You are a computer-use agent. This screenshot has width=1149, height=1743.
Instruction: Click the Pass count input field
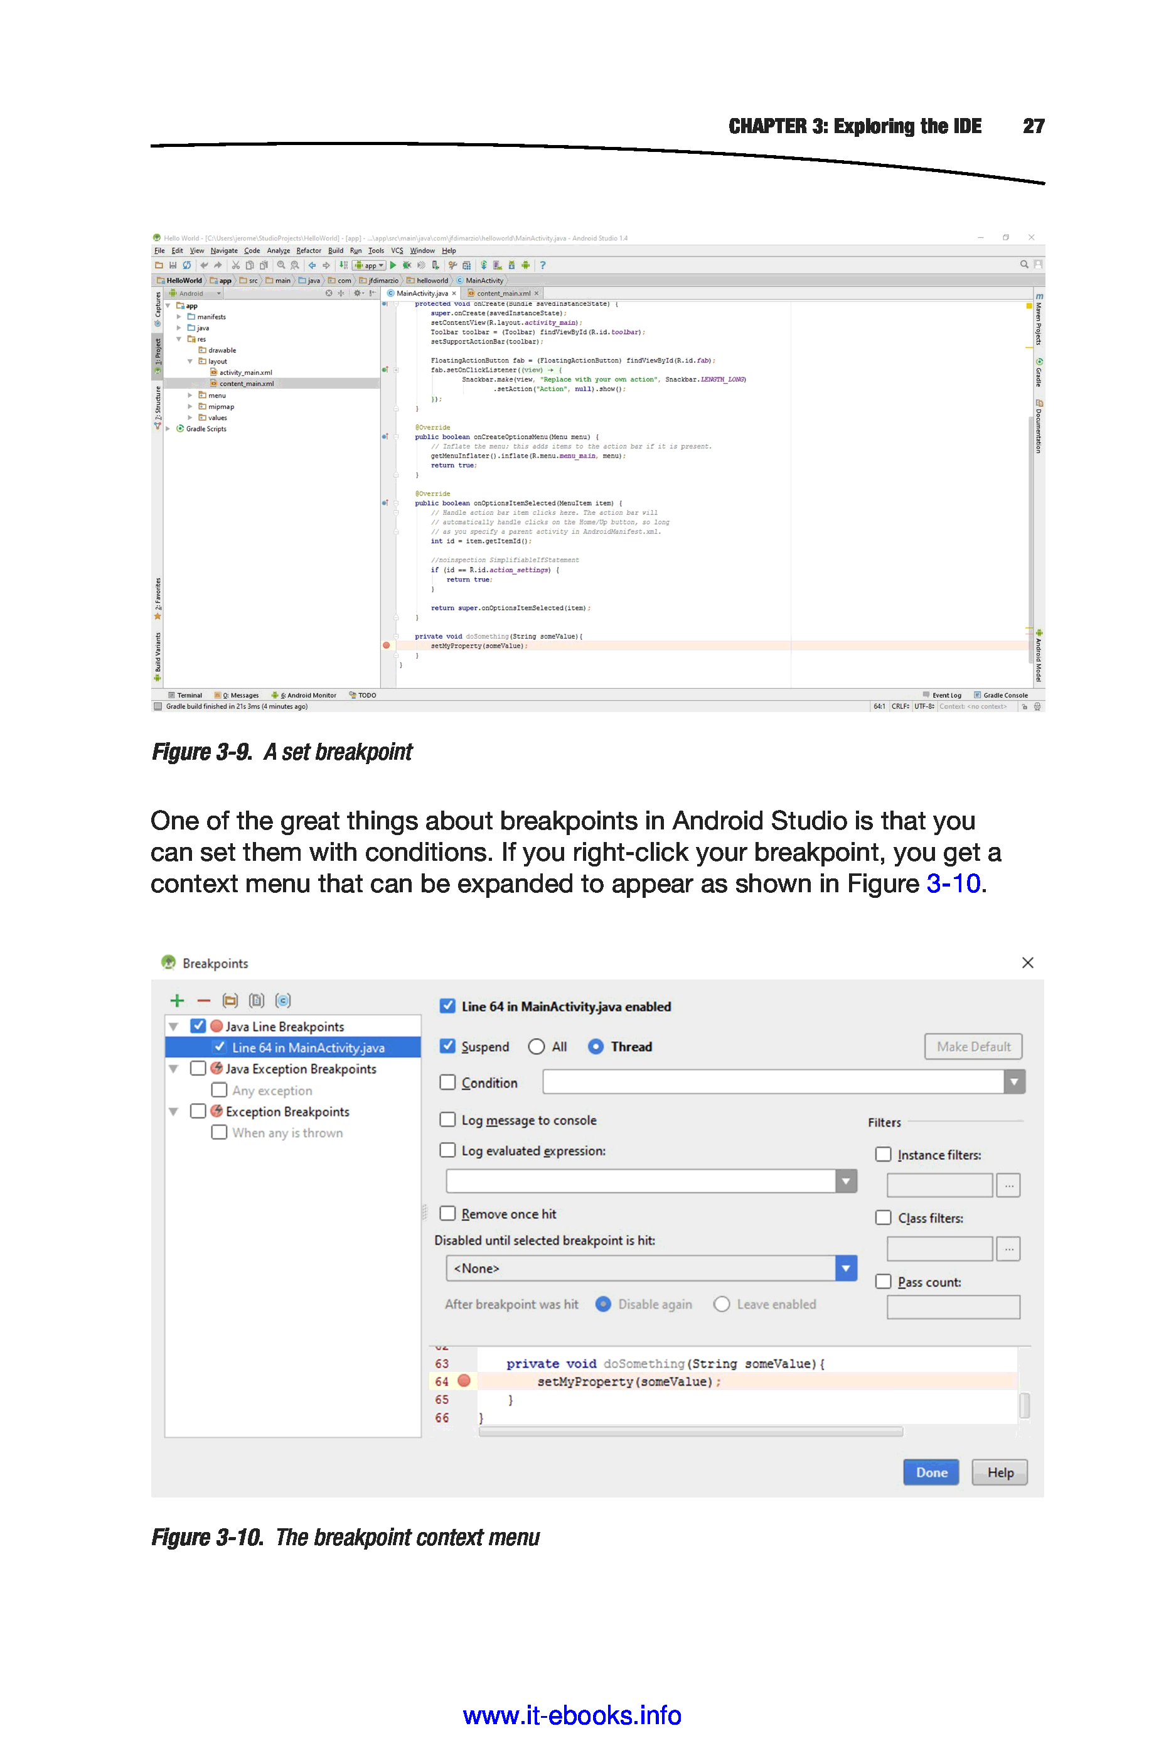[953, 1307]
